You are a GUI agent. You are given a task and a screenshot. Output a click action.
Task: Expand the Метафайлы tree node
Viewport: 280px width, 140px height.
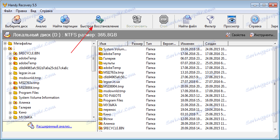click(x=5, y=43)
